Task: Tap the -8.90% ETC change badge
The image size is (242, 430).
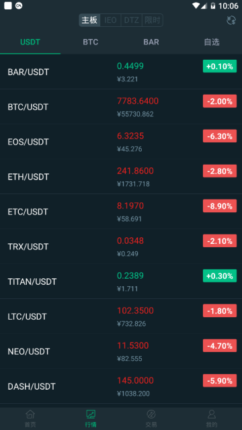Action: click(x=220, y=206)
